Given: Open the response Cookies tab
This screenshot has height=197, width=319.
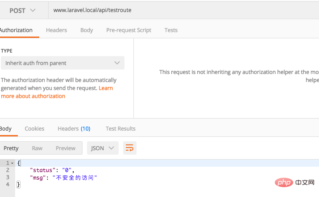Looking at the screenshot, I should click(x=34, y=129).
